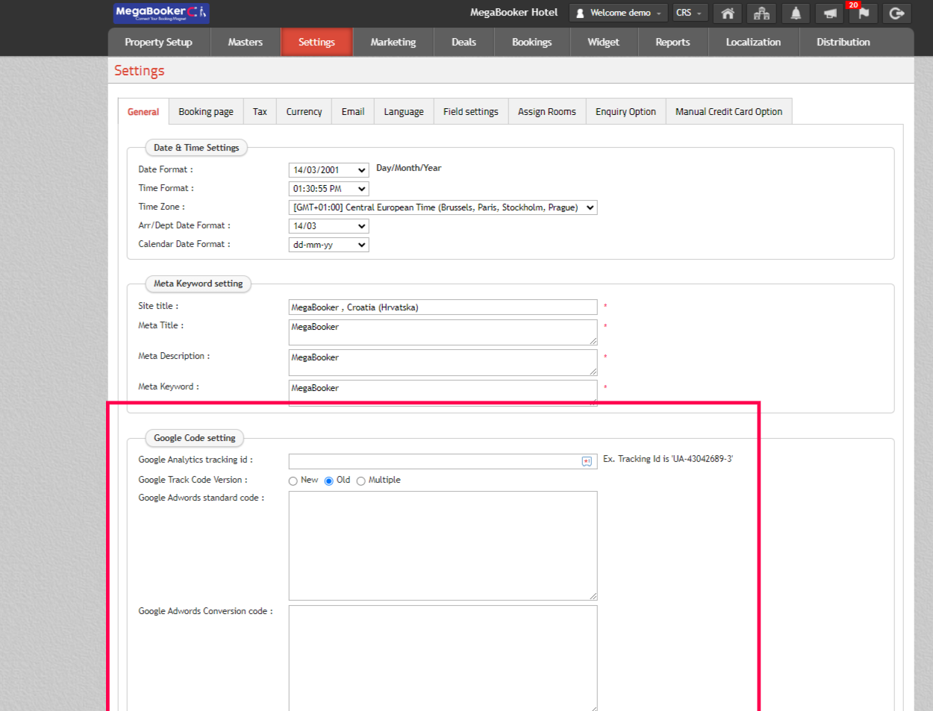Image resolution: width=933 pixels, height=711 pixels.
Task: Switch to the General tab
Action: [143, 112]
